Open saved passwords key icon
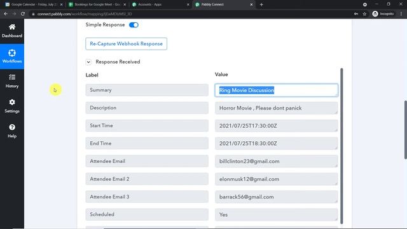 click(x=356, y=14)
